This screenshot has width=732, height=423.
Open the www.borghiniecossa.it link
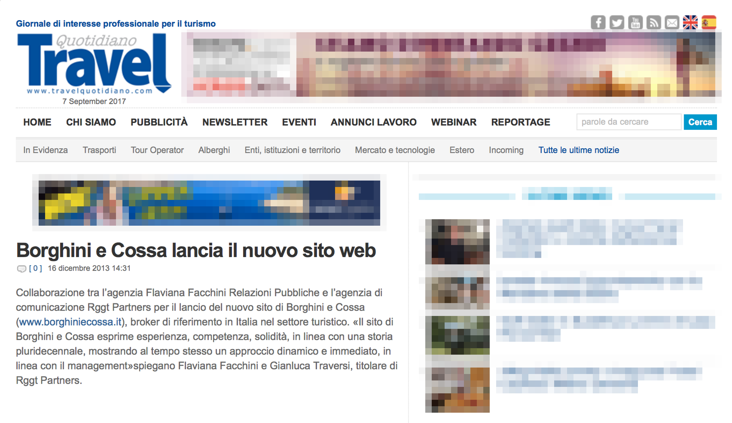[70, 322]
